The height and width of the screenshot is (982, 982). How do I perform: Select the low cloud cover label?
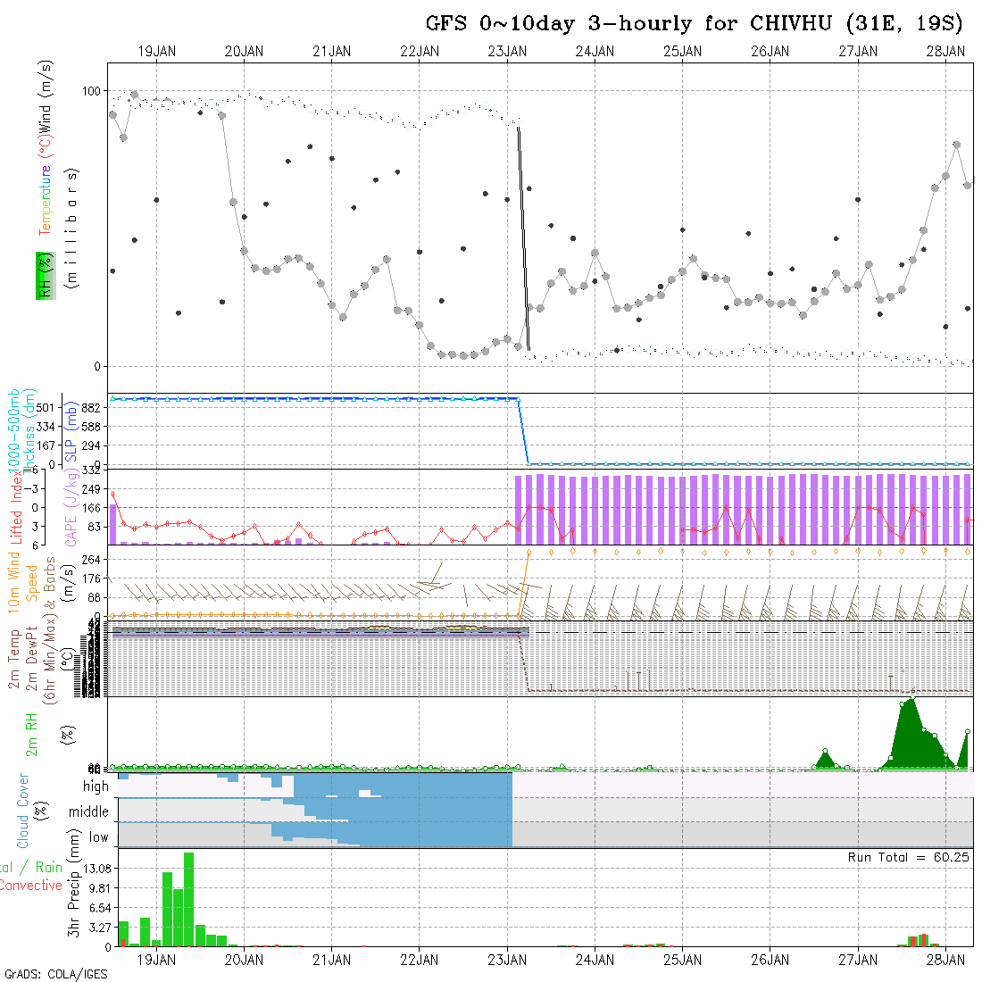pyautogui.click(x=98, y=837)
